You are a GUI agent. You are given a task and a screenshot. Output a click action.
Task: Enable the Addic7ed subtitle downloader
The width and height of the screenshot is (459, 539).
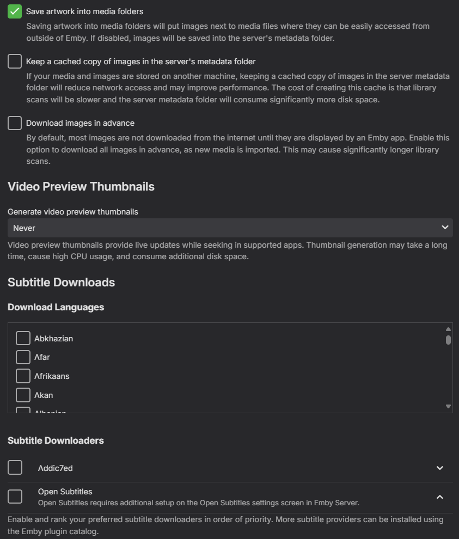[x=15, y=468]
